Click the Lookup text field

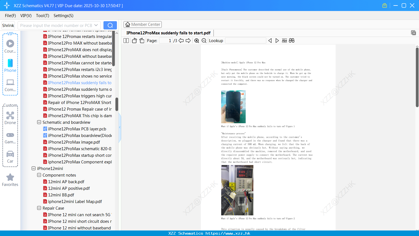(x=245, y=40)
